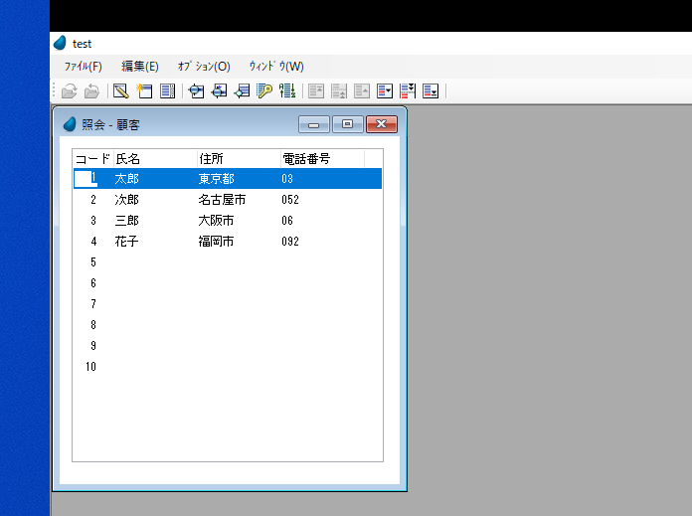Click the yellow key toolbar icon
This screenshot has height=516, width=692.
coord(264,91)
